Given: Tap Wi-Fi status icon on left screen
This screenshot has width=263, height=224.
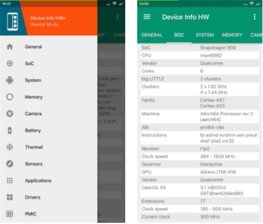Looking at the screenshot, I should [115, 4].
